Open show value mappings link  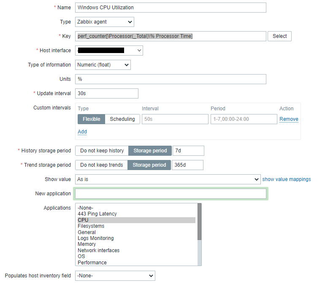[x=287, y=179]
